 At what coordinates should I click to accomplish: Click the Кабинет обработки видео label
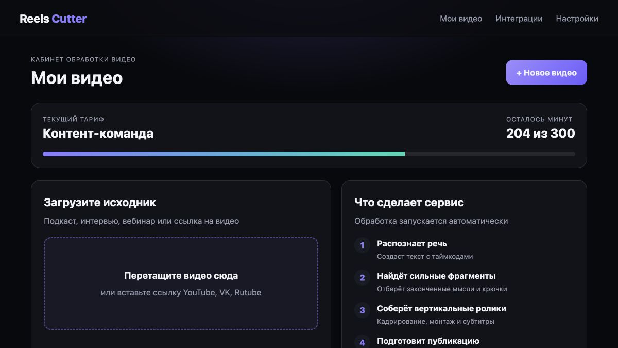click(x=83, y=59)
